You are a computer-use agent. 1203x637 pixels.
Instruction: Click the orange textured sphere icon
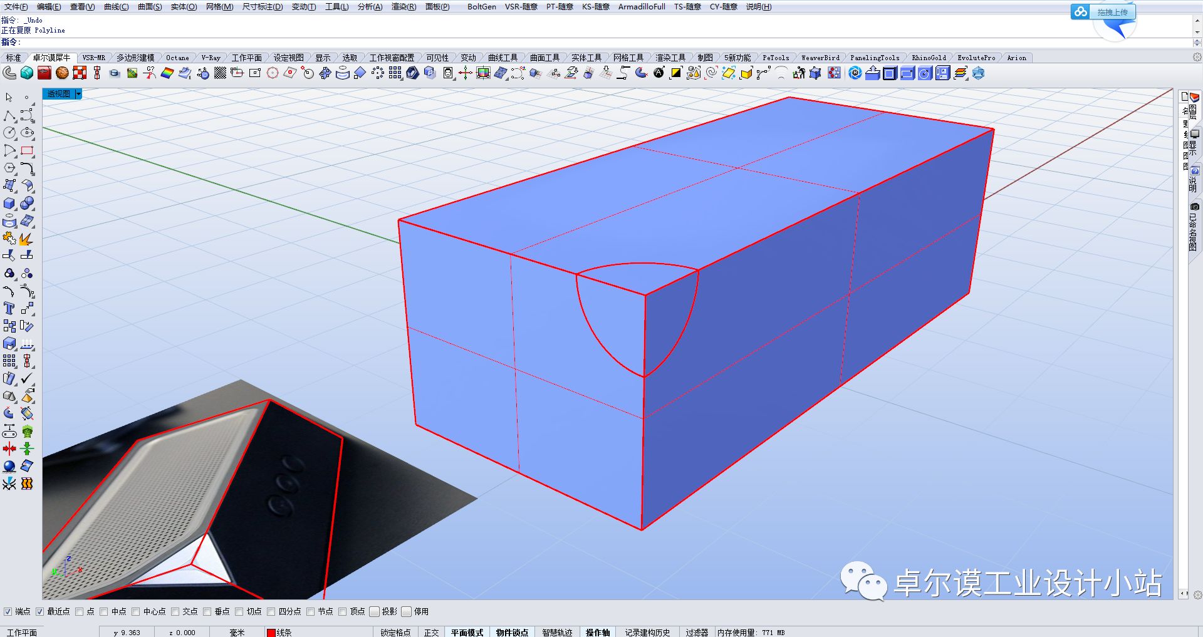[x=62, y=73]
